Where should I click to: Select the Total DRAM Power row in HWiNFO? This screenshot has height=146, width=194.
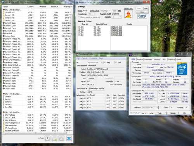[37, 130]
